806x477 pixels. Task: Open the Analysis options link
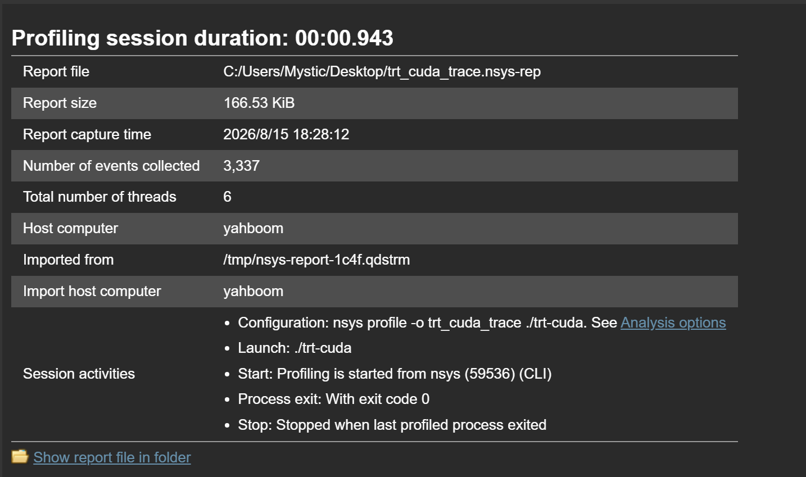(x=673, y=322)
